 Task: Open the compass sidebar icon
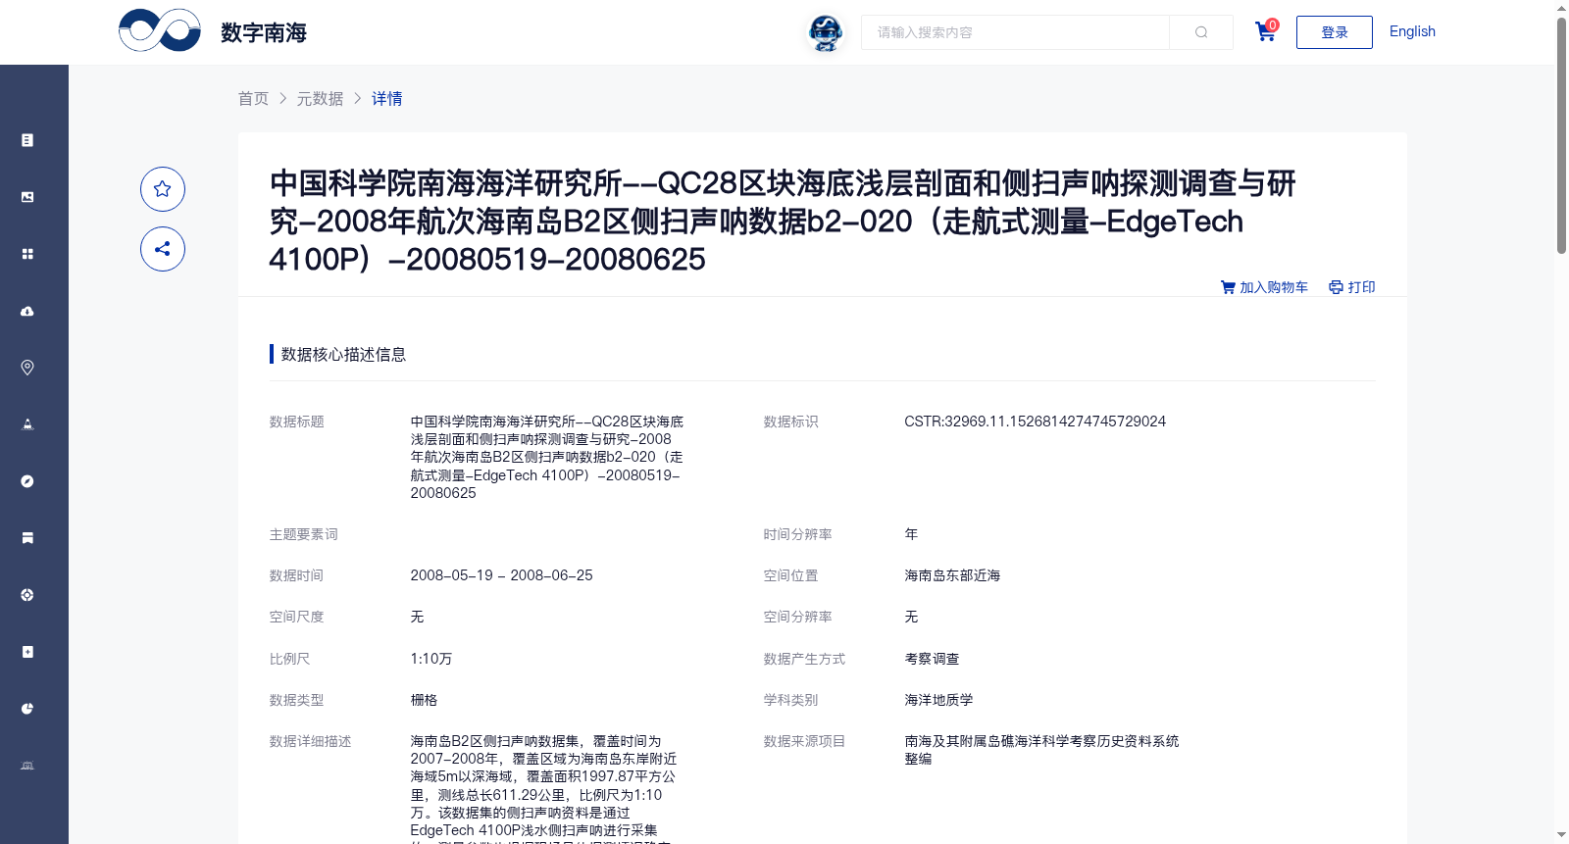27,481
